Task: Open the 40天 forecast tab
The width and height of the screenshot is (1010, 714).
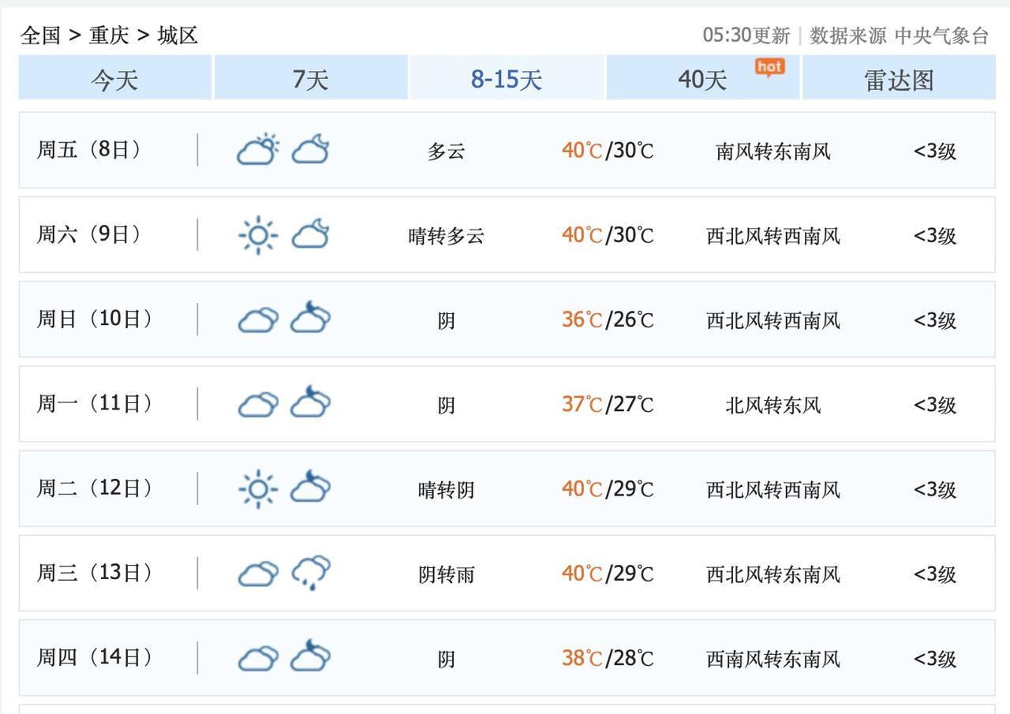Action: tap(702, 79)
